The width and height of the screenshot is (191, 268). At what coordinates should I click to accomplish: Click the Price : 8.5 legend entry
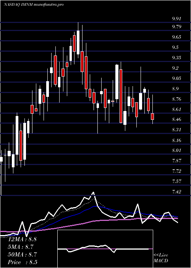[23, 262]
